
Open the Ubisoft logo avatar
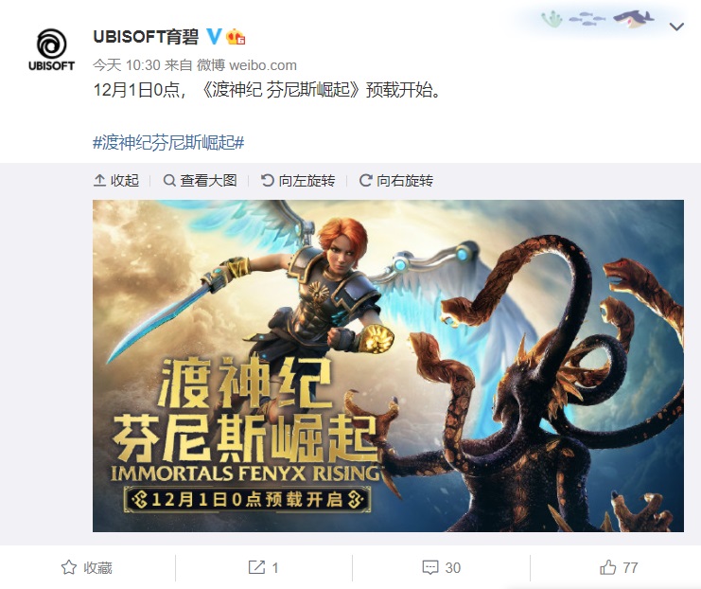pyautogui.click(x=51, y=49)
